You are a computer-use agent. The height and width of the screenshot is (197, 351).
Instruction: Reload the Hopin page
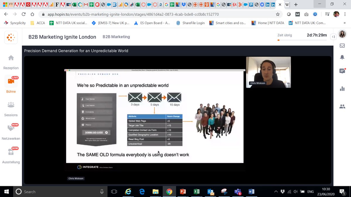tap(24, 14)
